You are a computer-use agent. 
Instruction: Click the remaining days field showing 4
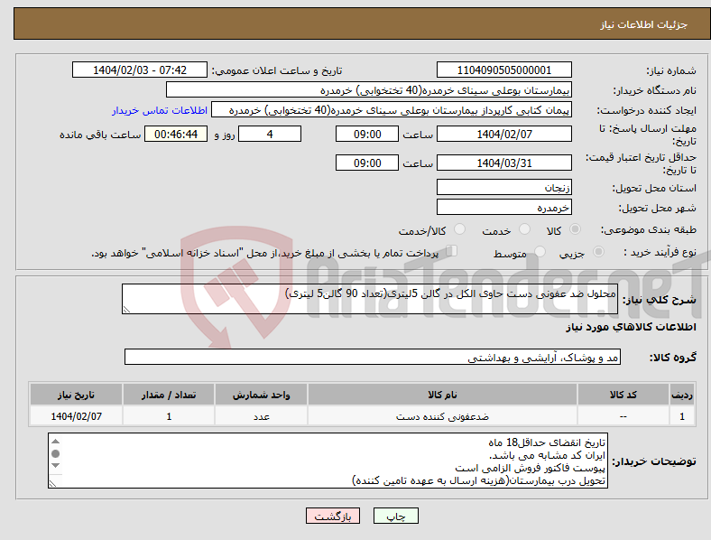(x=270, y=134)
